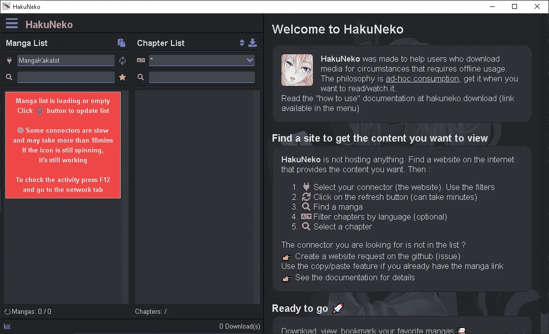Click the HakuNeko app icon in title bar
This screenshot has width=549, height=334.
coord(6,6)
